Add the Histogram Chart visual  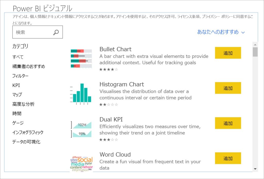tap(228, 88)
